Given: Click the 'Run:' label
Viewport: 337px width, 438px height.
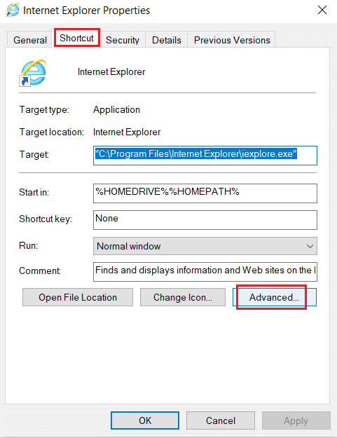Looking at the screenshot, I should click(28, 245).
